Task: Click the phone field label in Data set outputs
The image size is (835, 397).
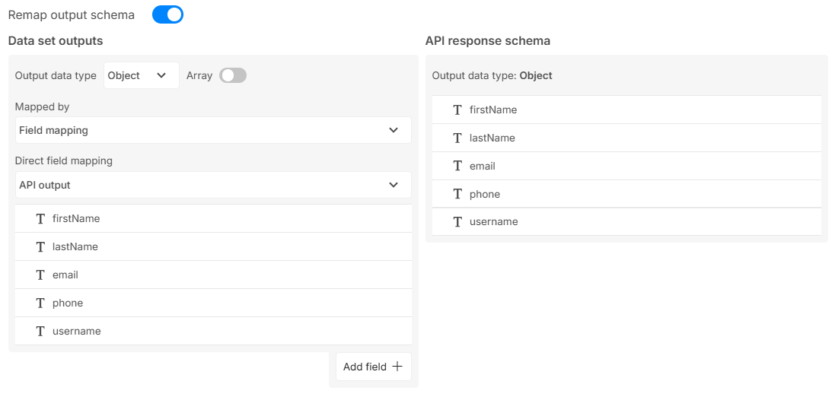Action: click(68, 303)
